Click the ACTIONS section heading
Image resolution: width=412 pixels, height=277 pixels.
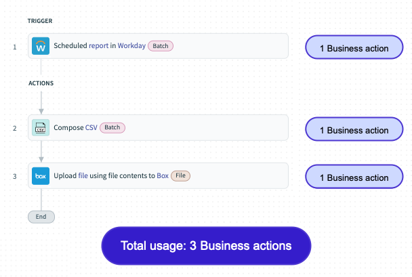coord(41,83)
